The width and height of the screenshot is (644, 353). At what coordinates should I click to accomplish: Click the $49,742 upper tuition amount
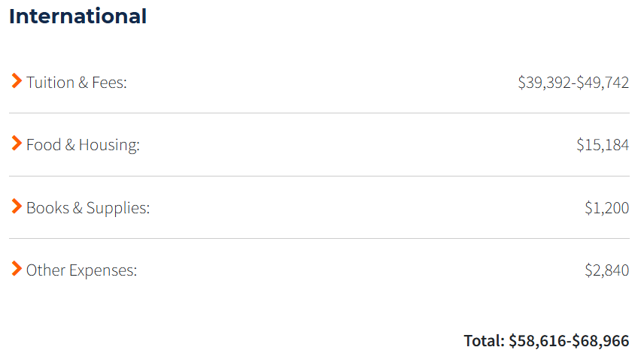point(603,83)
